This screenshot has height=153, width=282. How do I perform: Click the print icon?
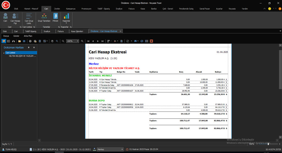tap(30, 41)
